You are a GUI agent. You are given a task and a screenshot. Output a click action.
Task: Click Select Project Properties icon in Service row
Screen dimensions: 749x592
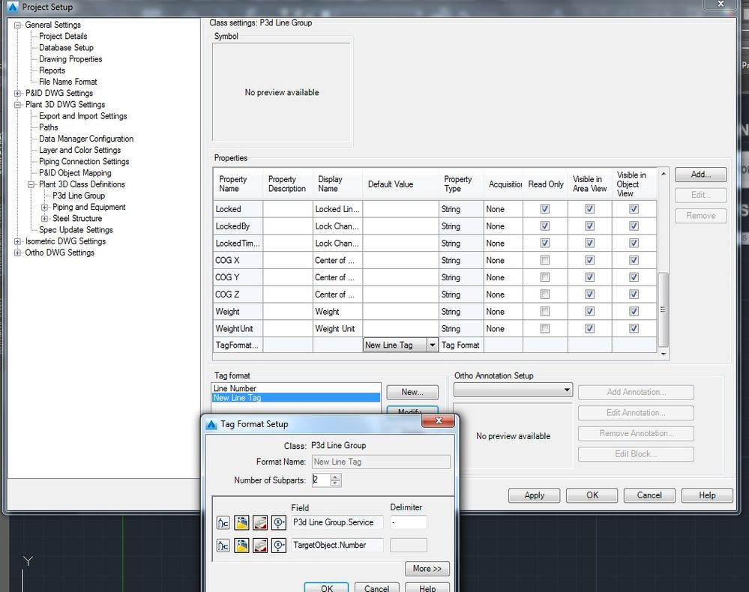(259, 522)
